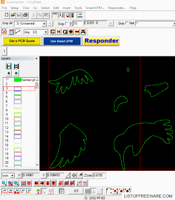Screen dimensions: 175x200
Task: Click the Get a PCB Quote button
Action: [22, 41]
